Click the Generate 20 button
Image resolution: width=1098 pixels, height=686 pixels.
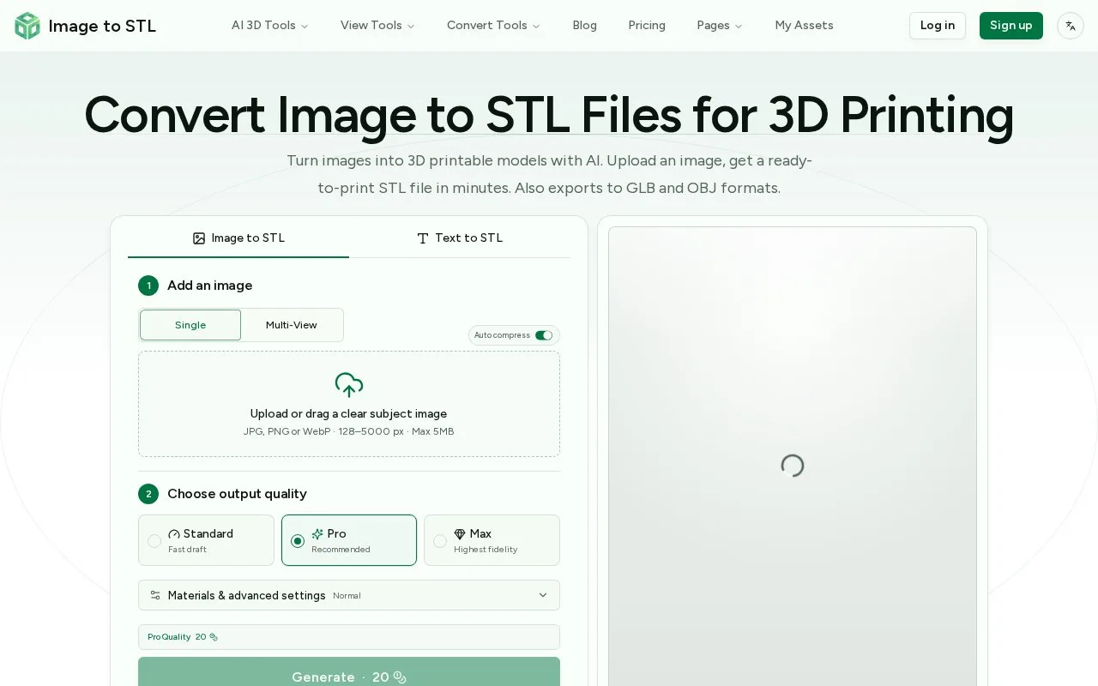pyautogui.click(x=349, y=672)
